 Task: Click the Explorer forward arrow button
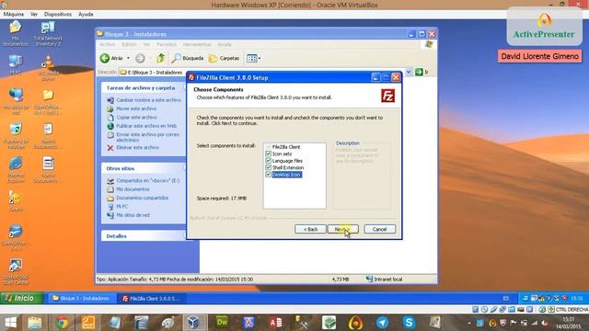tap(140, 58)
